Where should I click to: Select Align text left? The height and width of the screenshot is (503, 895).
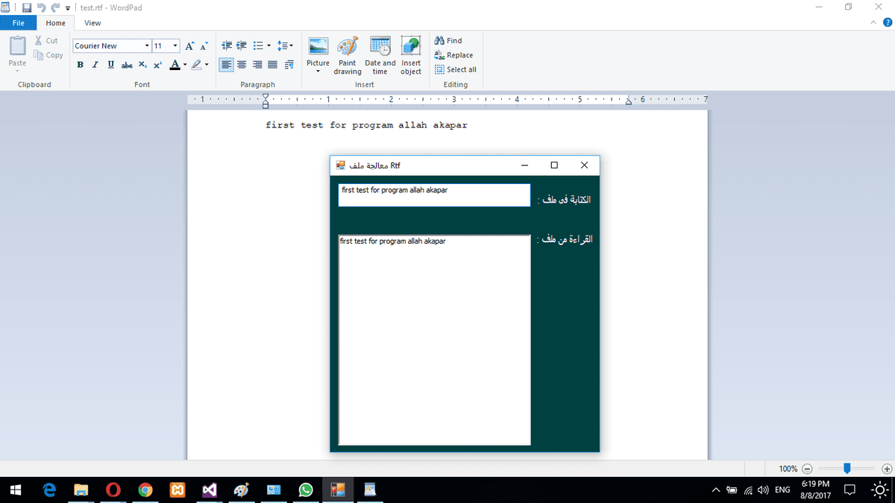pos(227,65)
